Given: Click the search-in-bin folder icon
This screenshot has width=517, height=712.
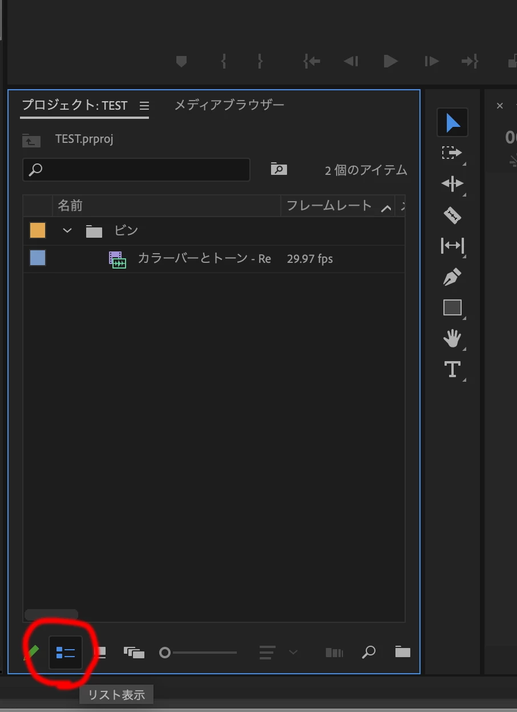Looking at the screenshot, I should click(278, 169).
